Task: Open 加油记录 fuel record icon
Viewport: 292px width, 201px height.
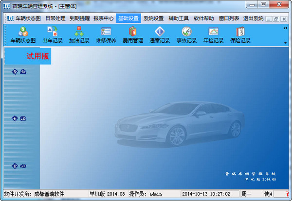Action: pos(79,35)
